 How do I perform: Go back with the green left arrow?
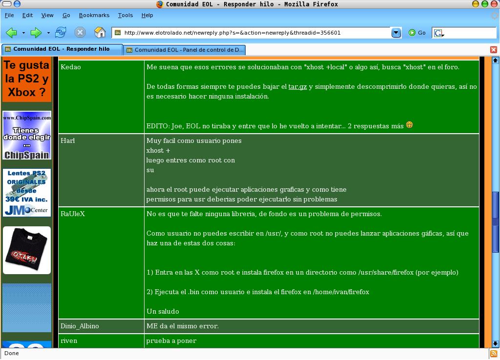click(x=12, y=33)
